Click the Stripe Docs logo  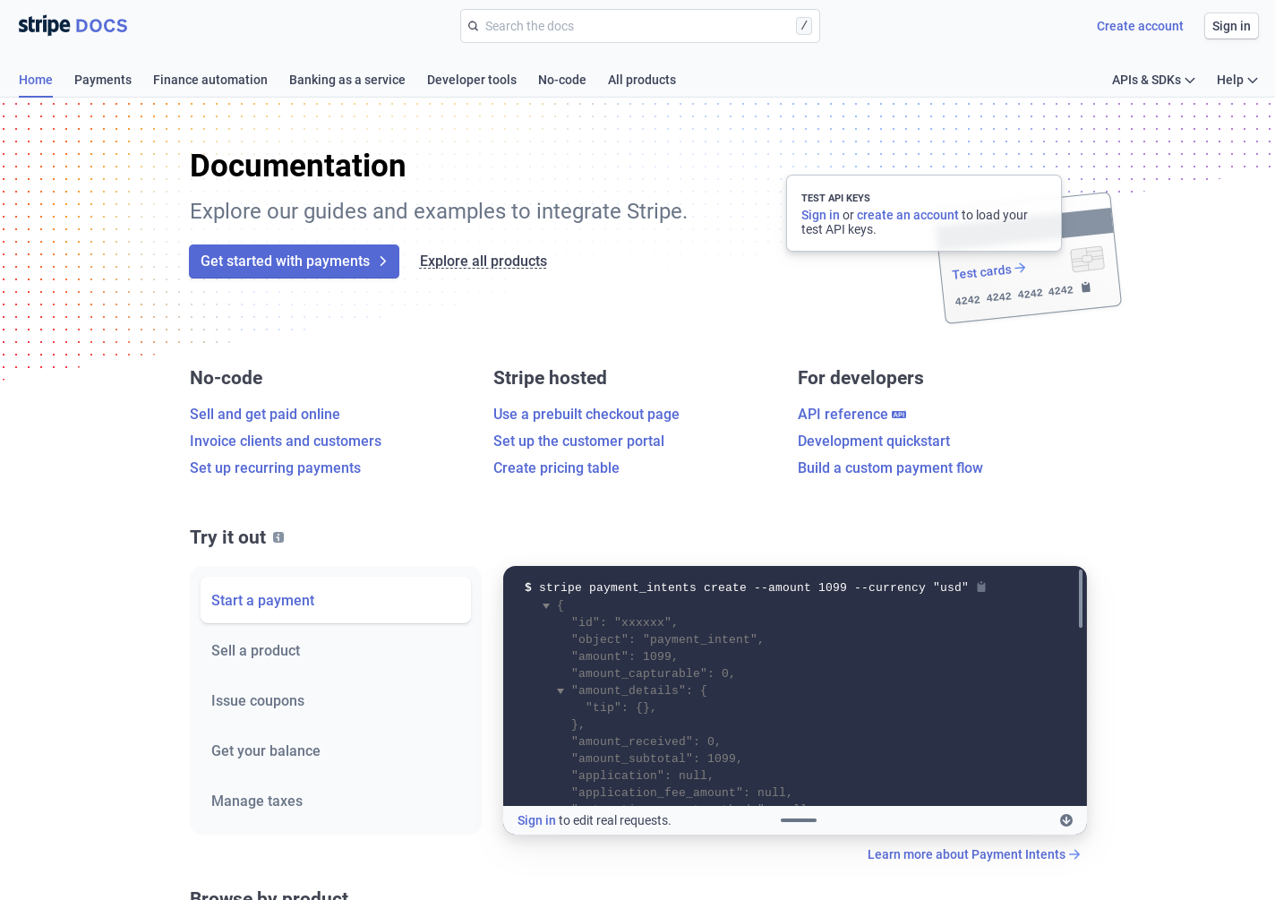73,25
